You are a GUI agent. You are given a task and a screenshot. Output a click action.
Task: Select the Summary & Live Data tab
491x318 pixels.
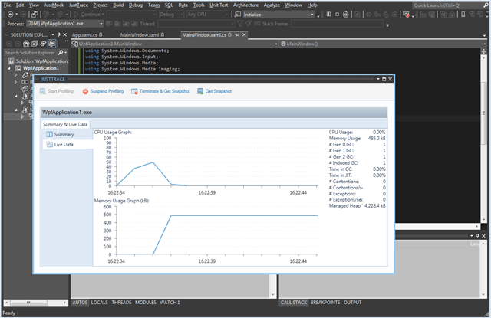click(x=65, y=124)
